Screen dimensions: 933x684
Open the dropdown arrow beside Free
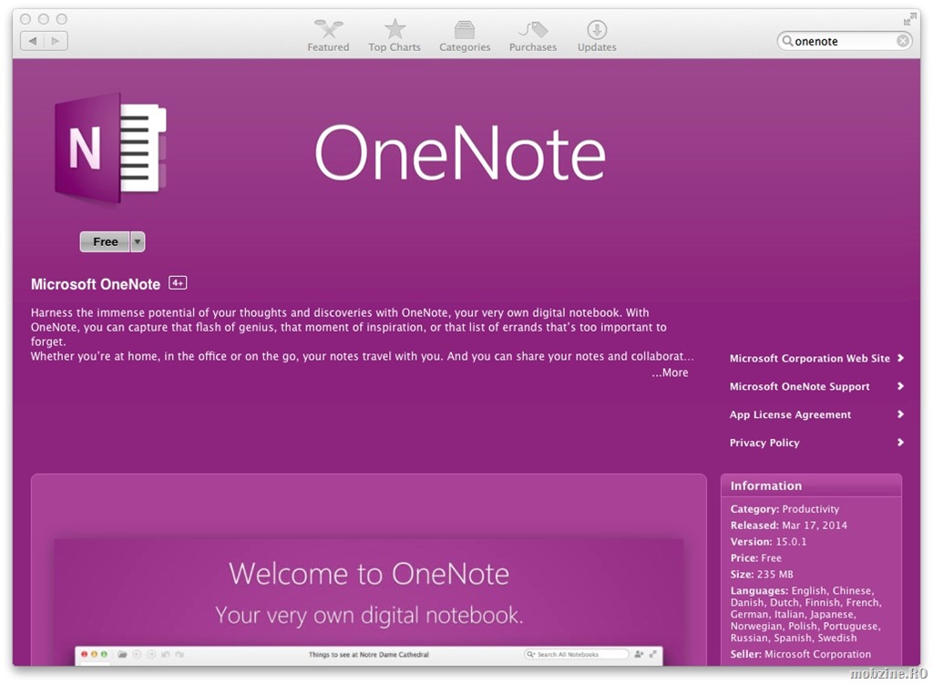(138, 242)
